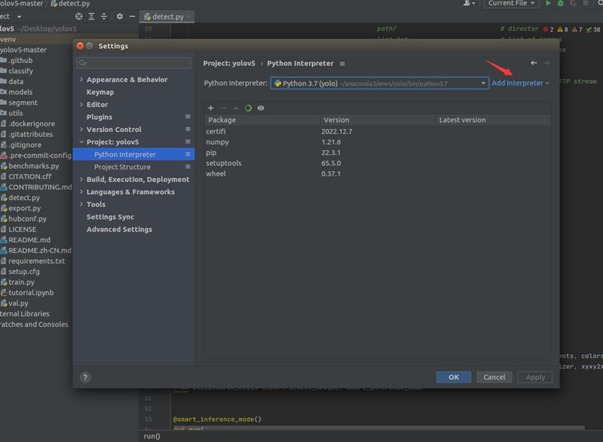Click the project-level icon beside the Plugins entry

click(x=188, y=117)
